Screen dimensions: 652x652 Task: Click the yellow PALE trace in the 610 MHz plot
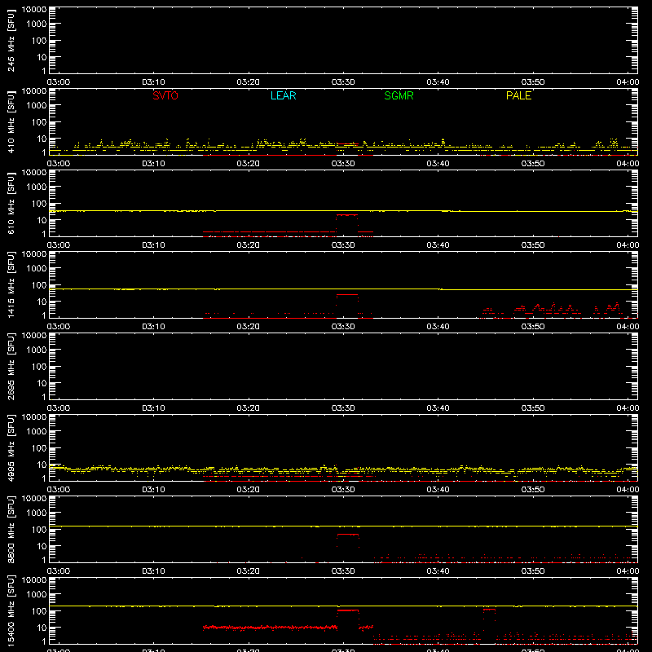point(343,211)
